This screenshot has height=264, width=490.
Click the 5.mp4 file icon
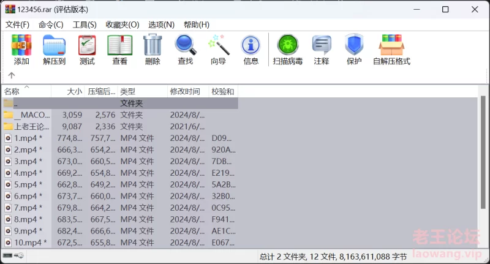click(x=9, y=184)
